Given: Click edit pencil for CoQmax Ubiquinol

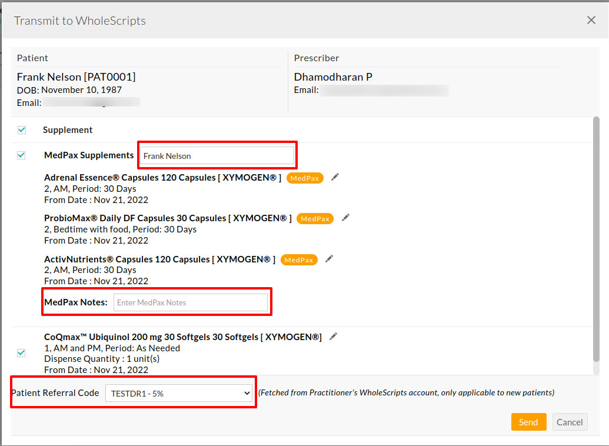Looking at the screenshot, I should point(334,337).
